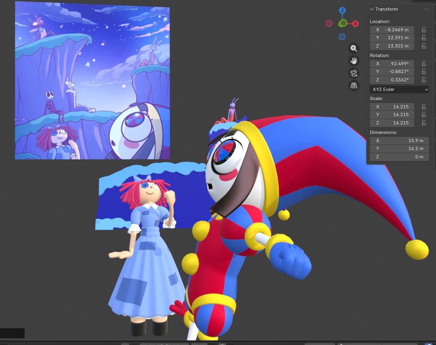The height and width of the screenshot is (345, 436).
Task: Collapse the Transform panel
Action: pyautogui.click(x=372, y=9)
